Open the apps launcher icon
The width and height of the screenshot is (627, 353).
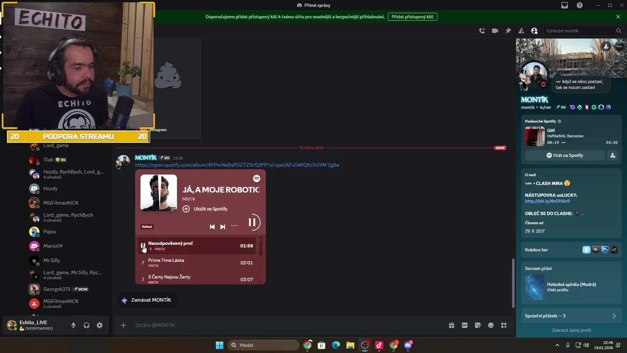(x=504, y=325)
